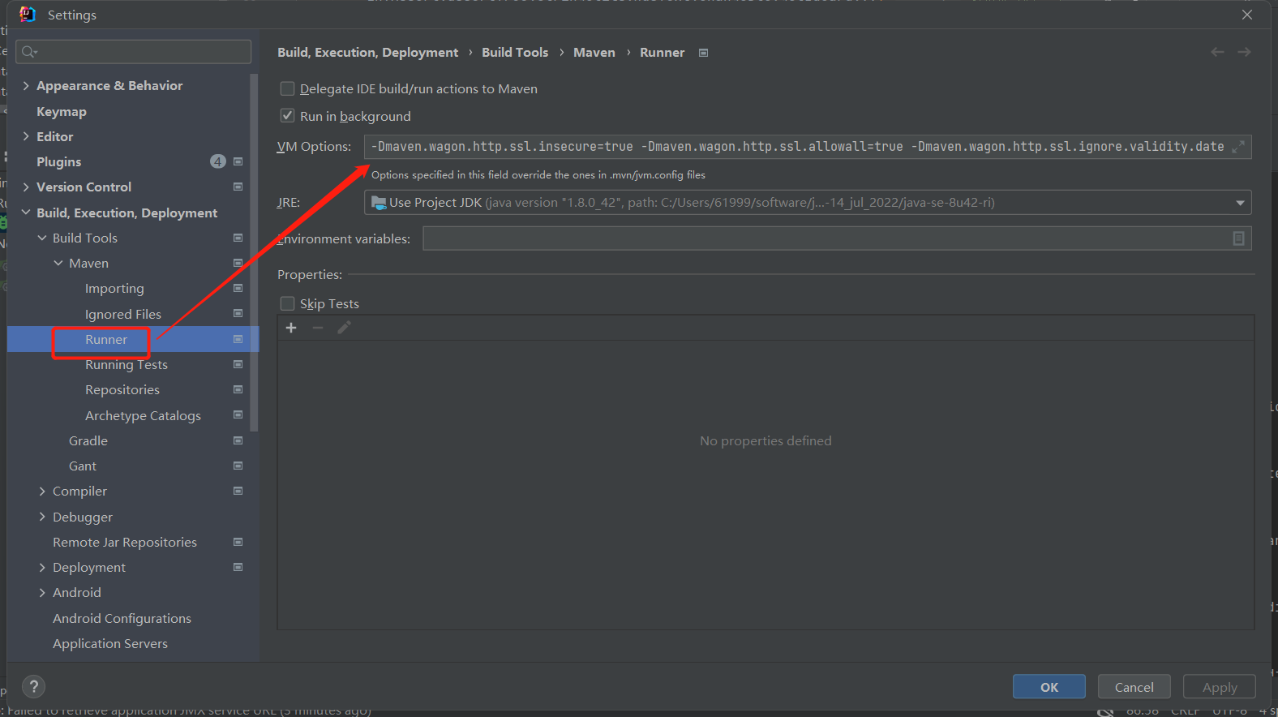The height and width of the screenshot is (717, 1278).
Task: Click the project settings icon on Gradle row
Action: click(238, 440)
